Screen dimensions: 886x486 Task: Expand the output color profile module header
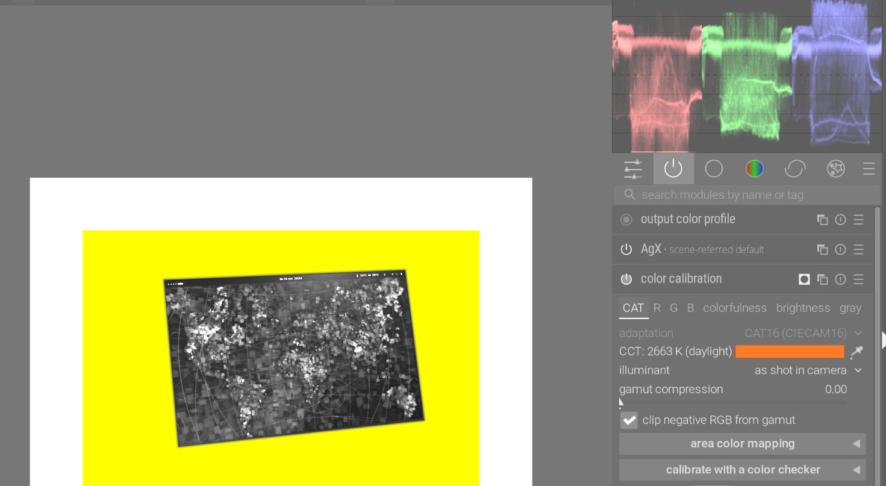688,219
